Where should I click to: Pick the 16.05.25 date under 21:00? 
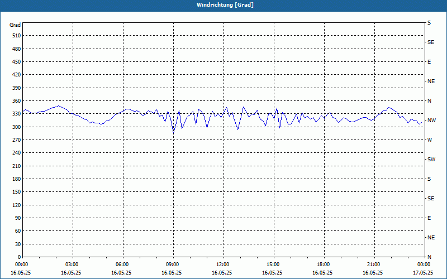pos(373,273)
